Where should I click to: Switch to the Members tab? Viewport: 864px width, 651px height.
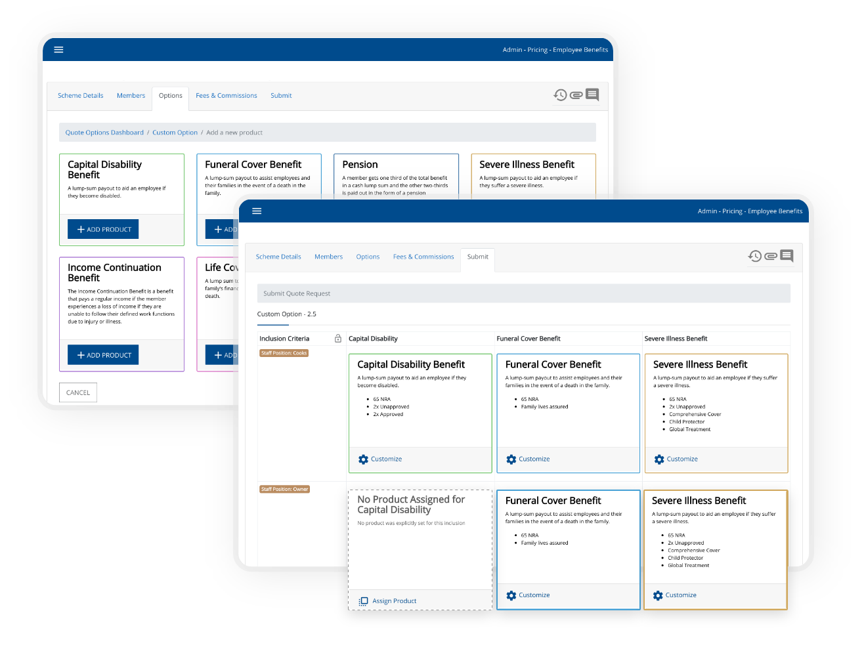(131, 95)
